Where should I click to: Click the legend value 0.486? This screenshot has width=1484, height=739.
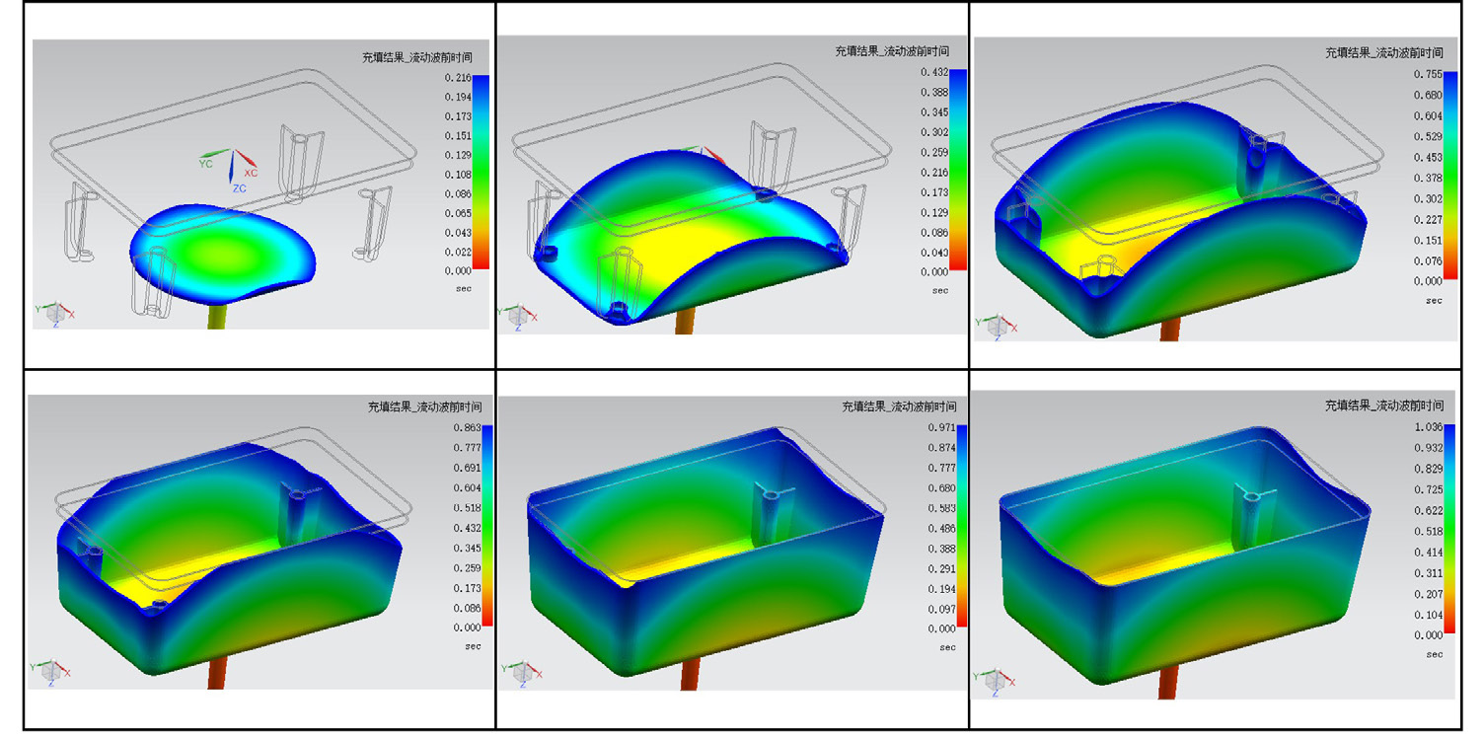point(941,529)
